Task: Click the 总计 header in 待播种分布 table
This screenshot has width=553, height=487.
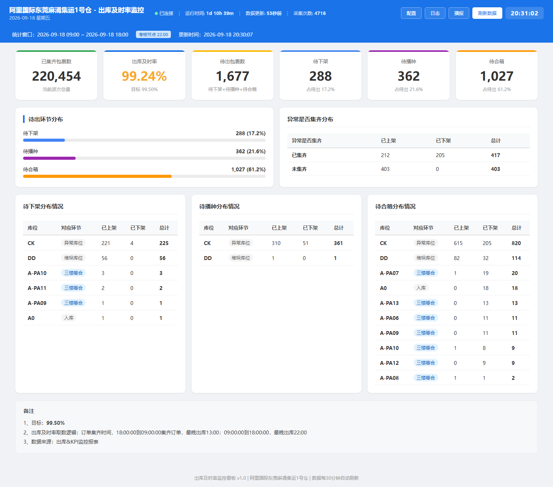Action: 339,228
